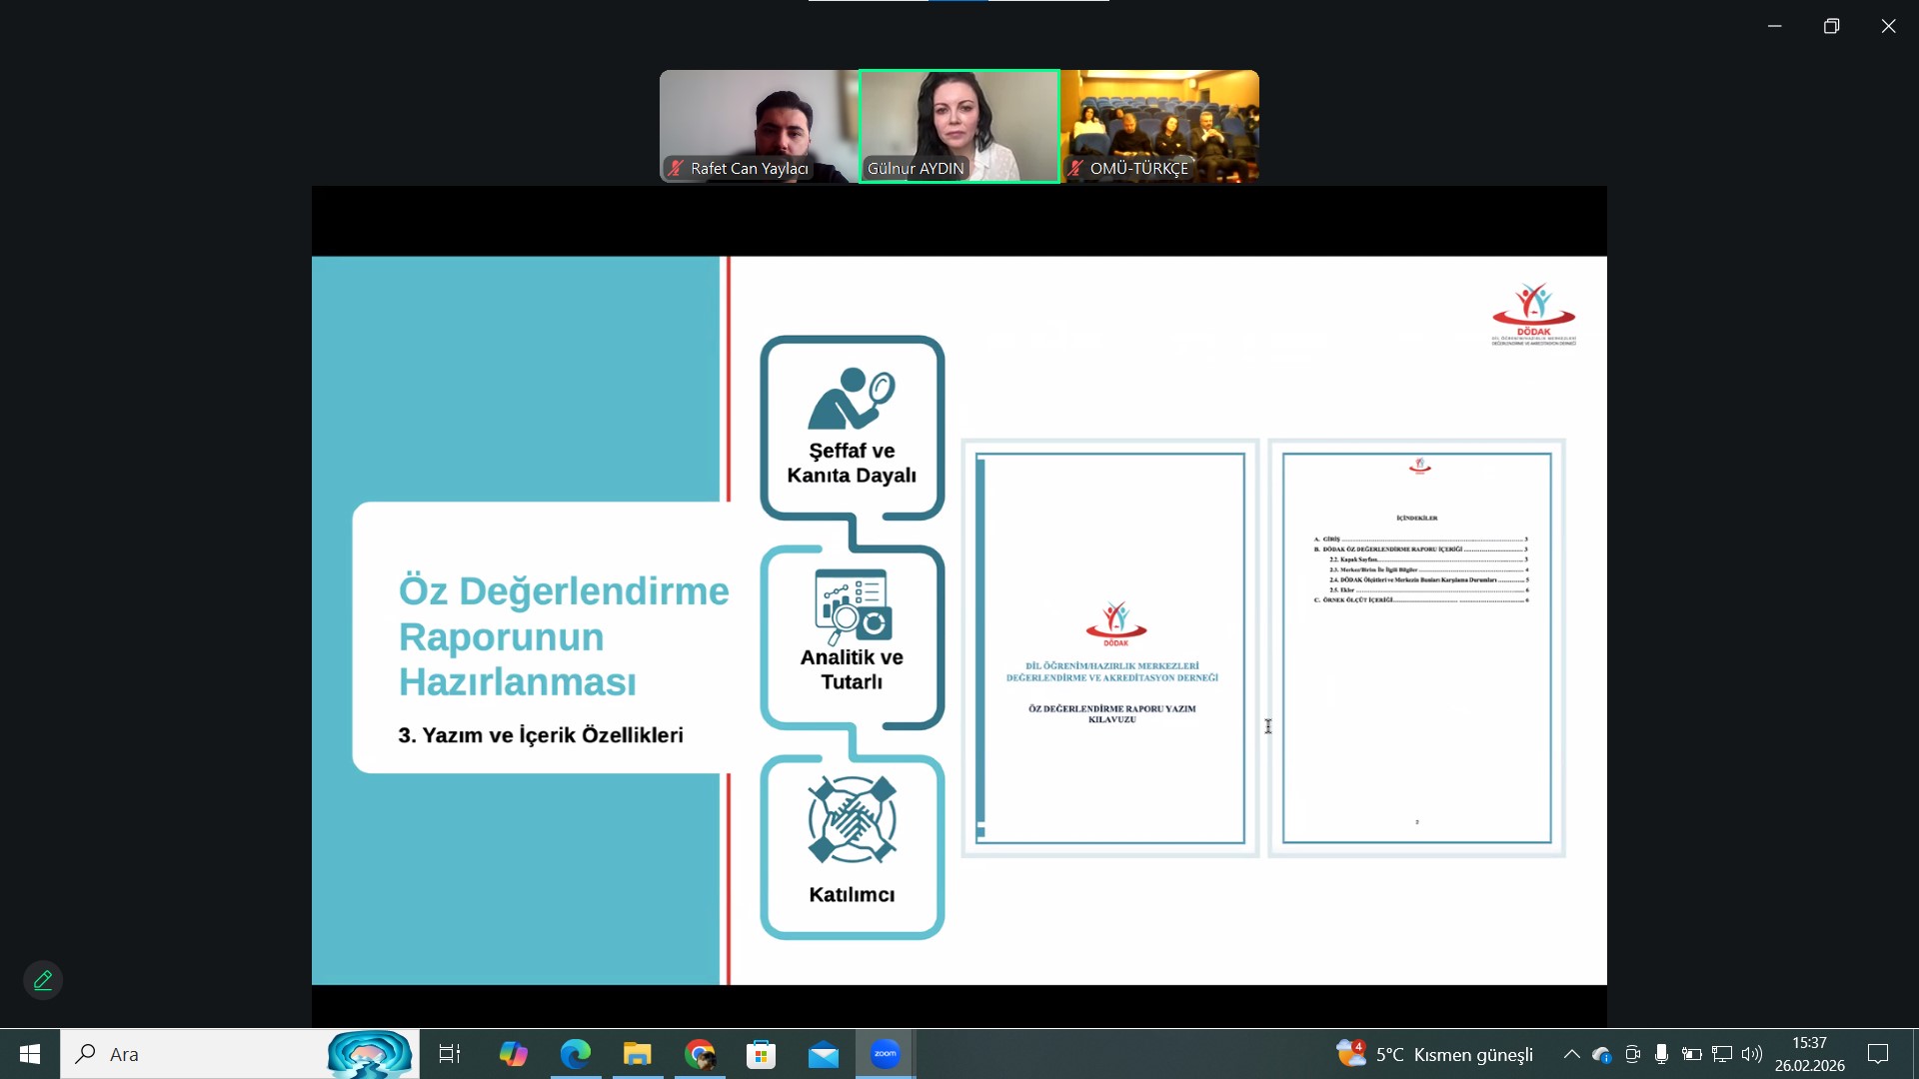Open File Explorer from taskbar
The width and height of the screenshot is (1919, 1079).
coord(638,1054)
